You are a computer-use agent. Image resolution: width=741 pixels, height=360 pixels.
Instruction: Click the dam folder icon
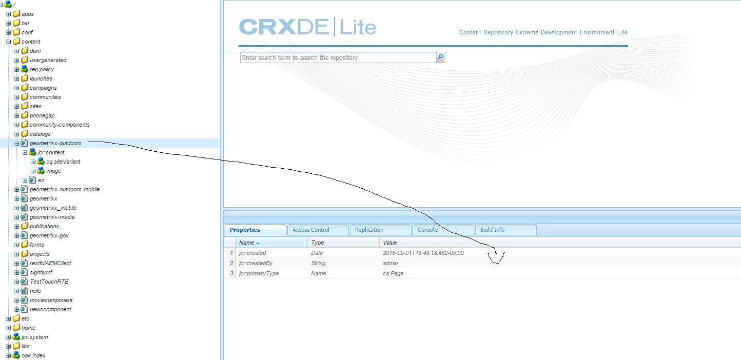25,51
